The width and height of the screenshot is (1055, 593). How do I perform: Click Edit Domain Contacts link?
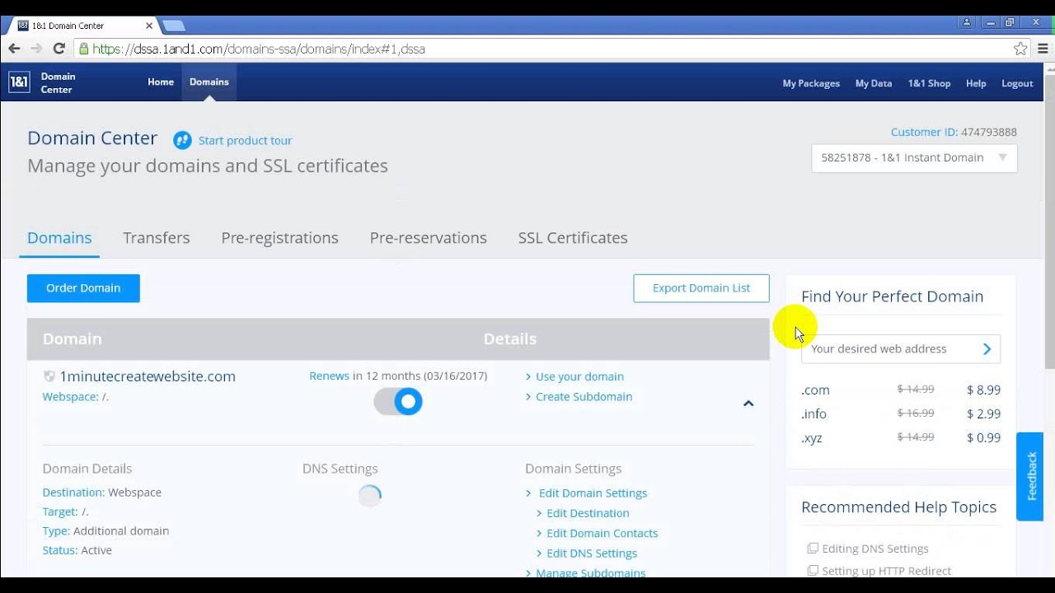tap(603, 533)
